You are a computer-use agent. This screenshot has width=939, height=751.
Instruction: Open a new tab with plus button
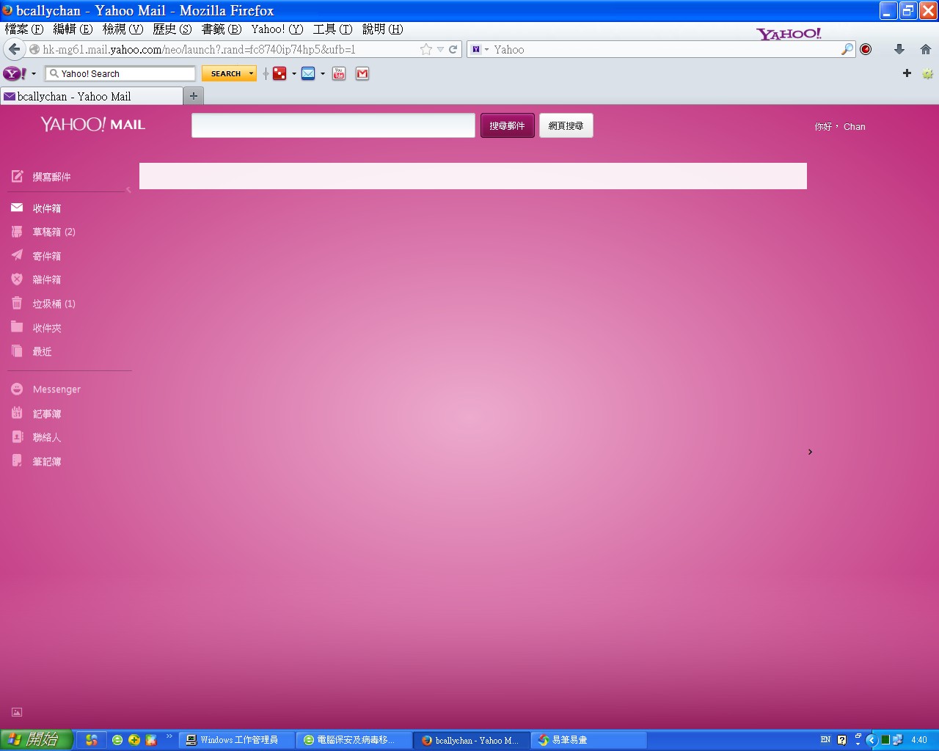click(x=194, y=96)
